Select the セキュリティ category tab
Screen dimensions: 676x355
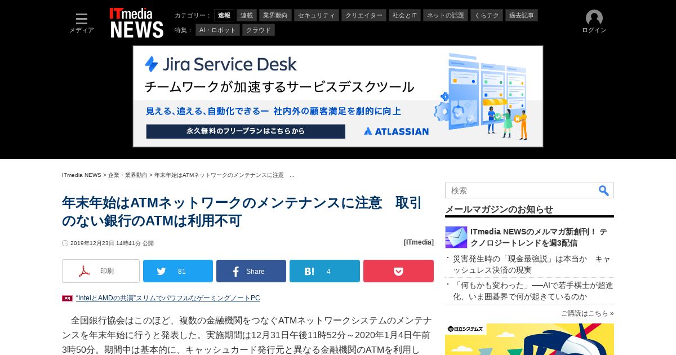[x=317, y=15]
